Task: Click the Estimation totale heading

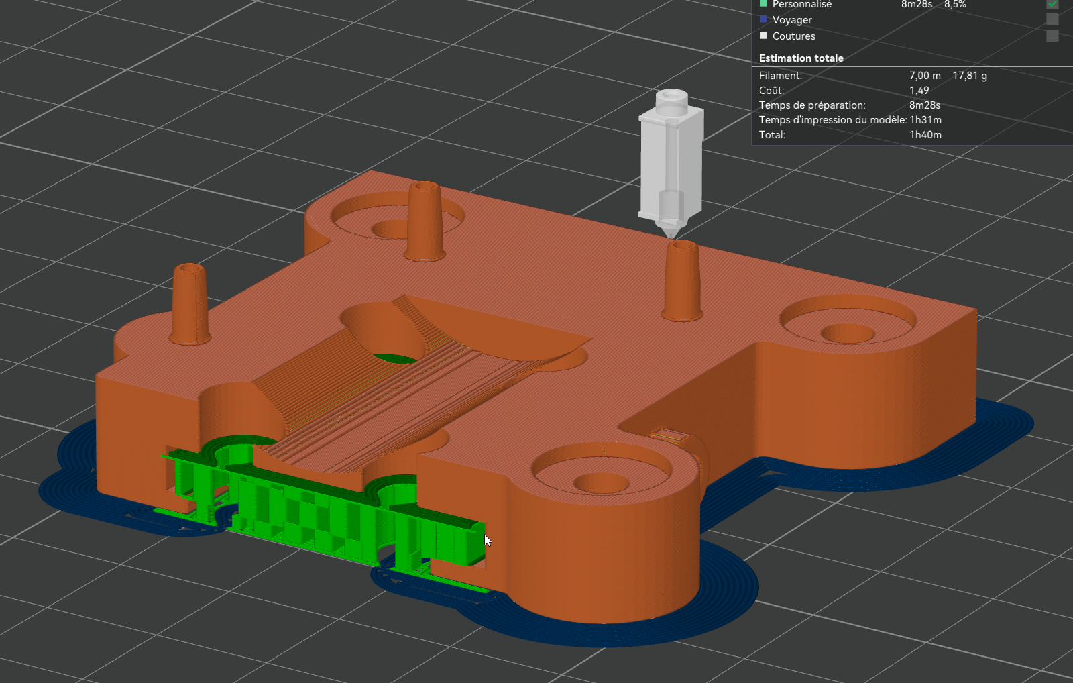Action: tap(801, 58)
